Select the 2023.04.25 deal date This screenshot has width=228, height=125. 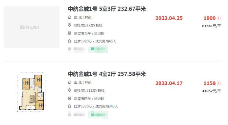(169, 18)
